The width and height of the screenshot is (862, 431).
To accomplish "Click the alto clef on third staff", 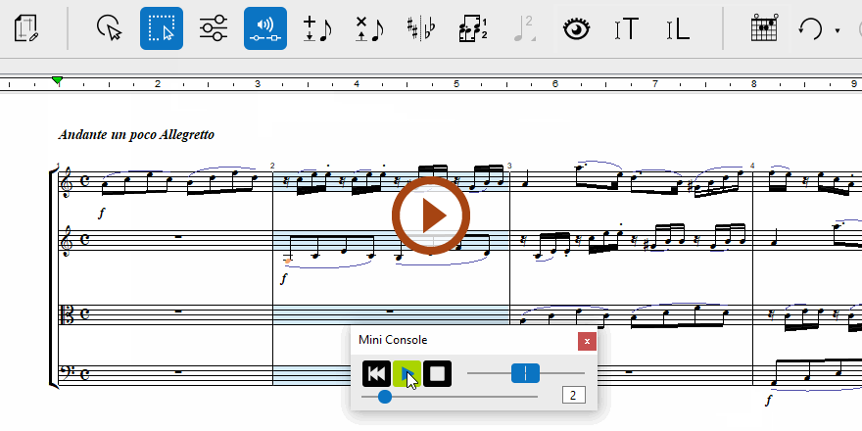I will click(x=68, y=315).
